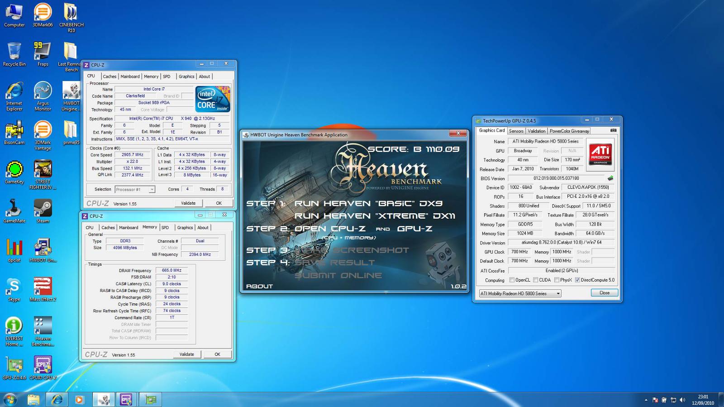Open the Windows Start button
724x407 pixels.
click(10, 400)
